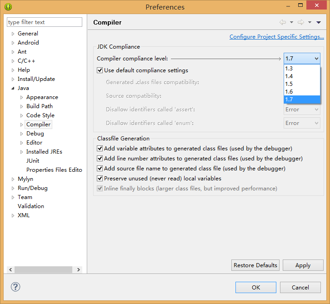Screen dimensions: 330x304
Task: Click the Eclipse icon in title bar
Action: click(x=8, y=7)
